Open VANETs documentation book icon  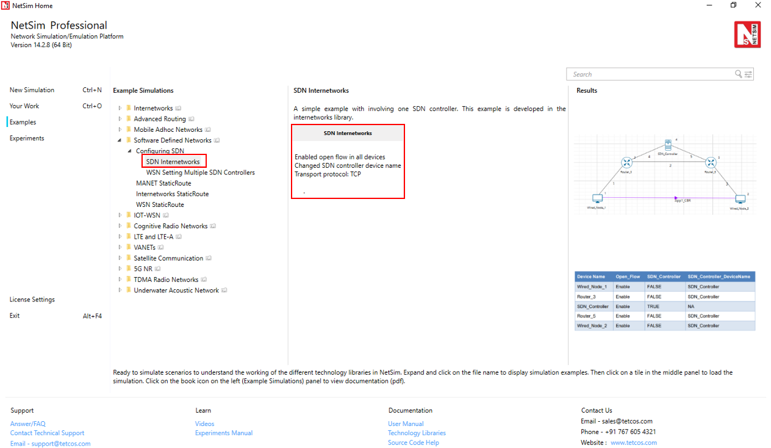coord(161,247)
